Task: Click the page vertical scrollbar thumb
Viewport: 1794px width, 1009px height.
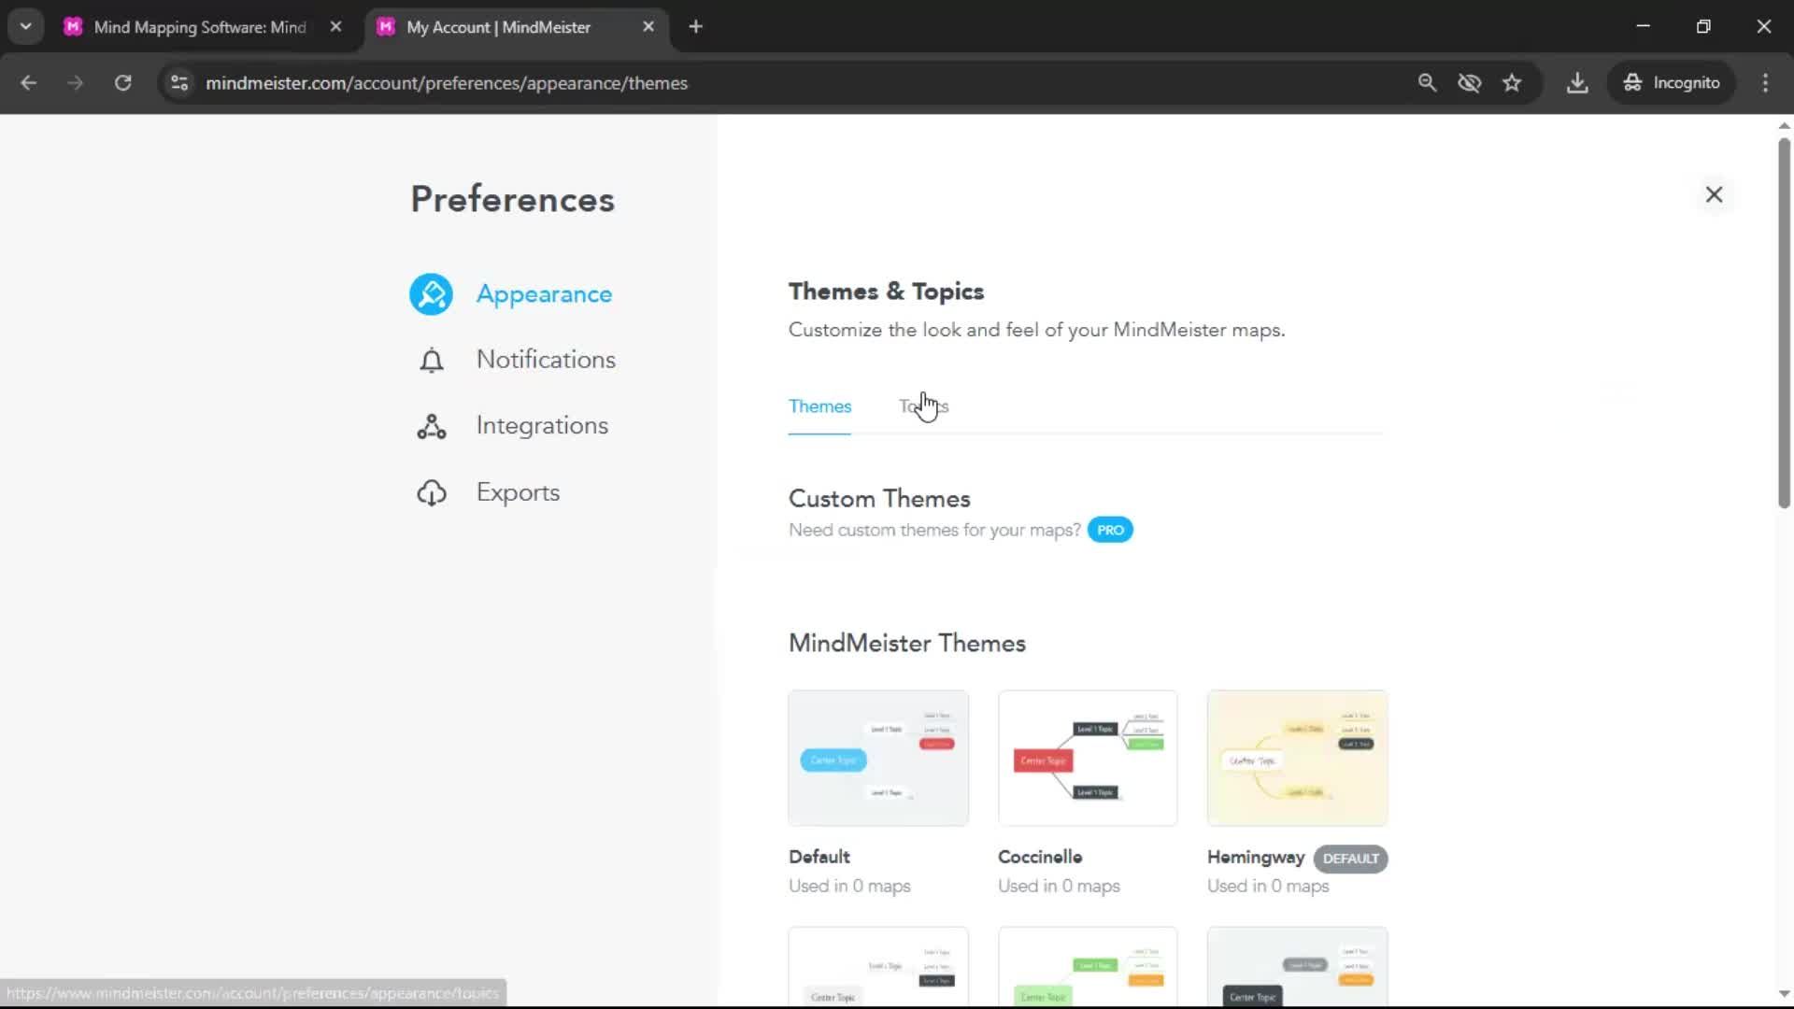Action: point(1784,322)
